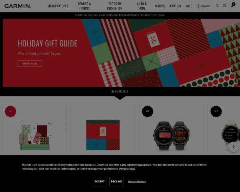Pause the hero banner carousel

tap(233, 25)
